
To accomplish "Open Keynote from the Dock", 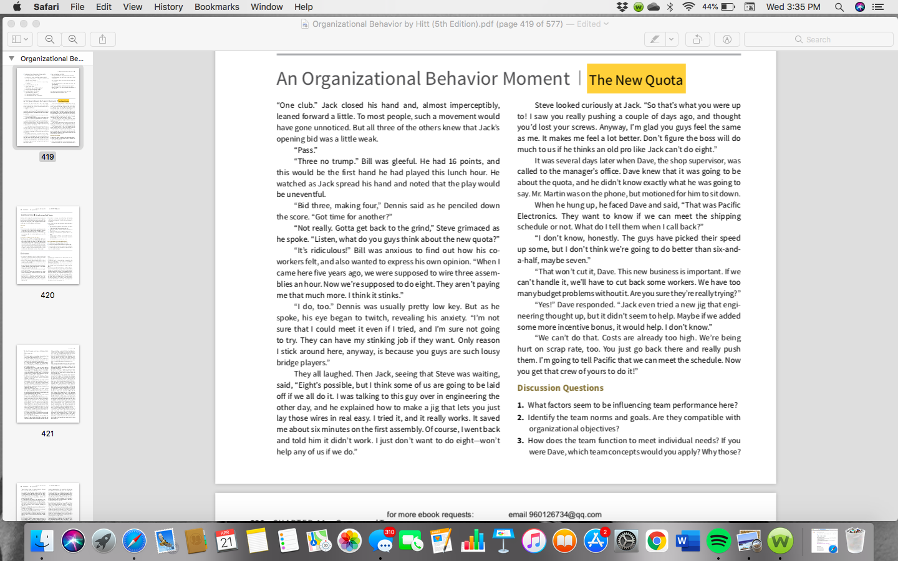I will tap(503, 540).
